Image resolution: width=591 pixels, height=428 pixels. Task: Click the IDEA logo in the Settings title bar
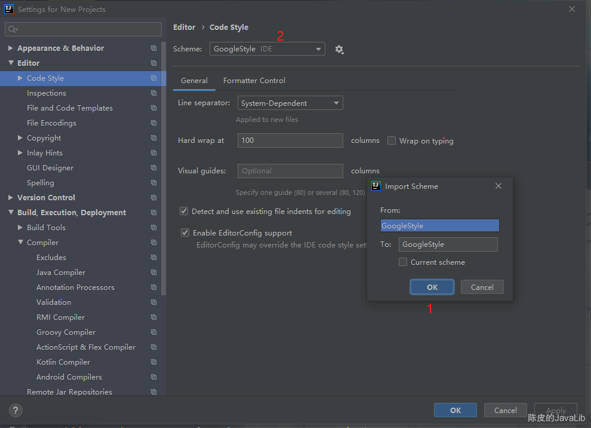coord(8,9)
